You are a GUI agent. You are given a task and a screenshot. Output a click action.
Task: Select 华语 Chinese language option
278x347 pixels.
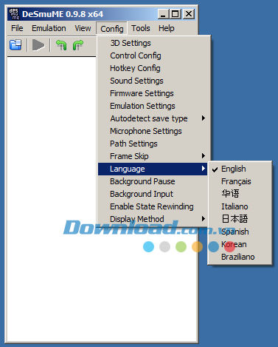tap(240, 194)
